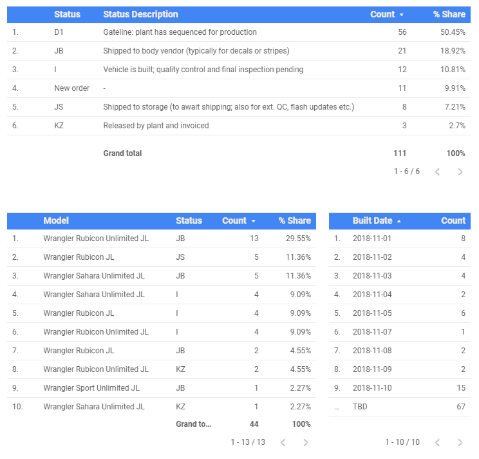The width and height of the screenshot is (479, 459).
Task: Go to previous page of Built Date table
Action: [437, 442]
